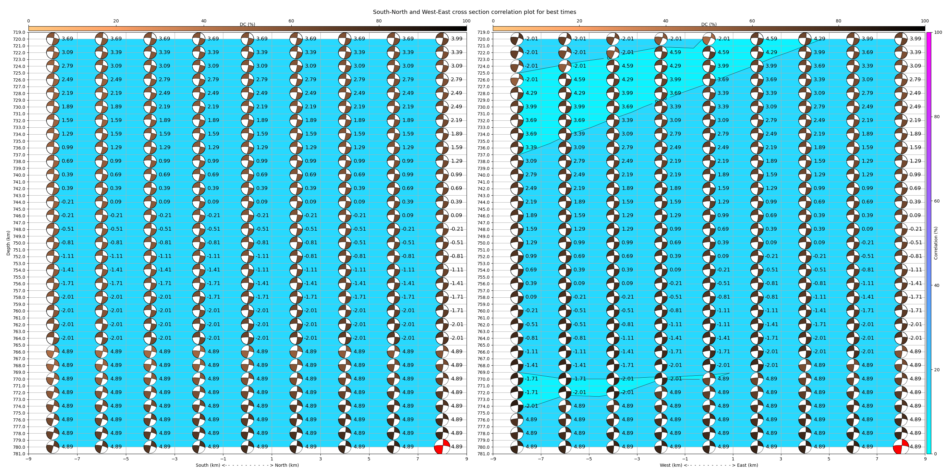Click the red beachball in the South-North panel
Image resolution: width=949 pixels, height=474 pixels.
point(442,447)
